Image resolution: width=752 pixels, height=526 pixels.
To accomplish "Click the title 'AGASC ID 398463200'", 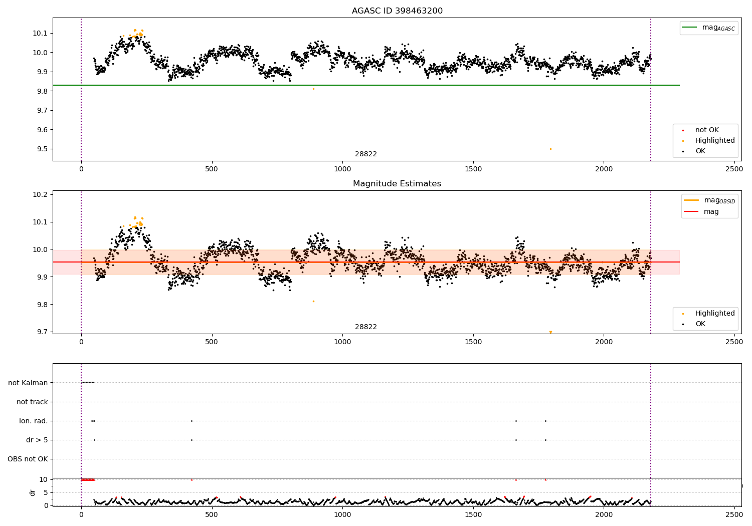I will point(397,11).
